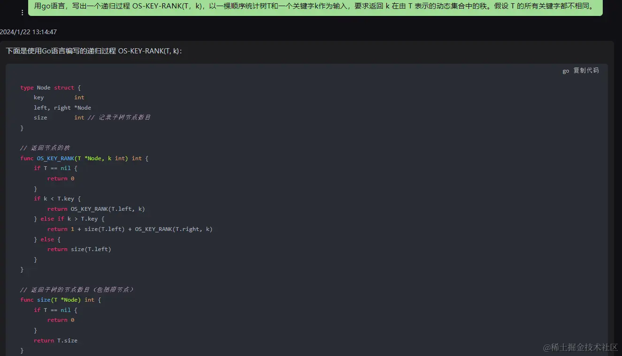This screenshot has height=356, width=622.
Task: Click the comment 记录子树节点数目
Action: (124, 118)
